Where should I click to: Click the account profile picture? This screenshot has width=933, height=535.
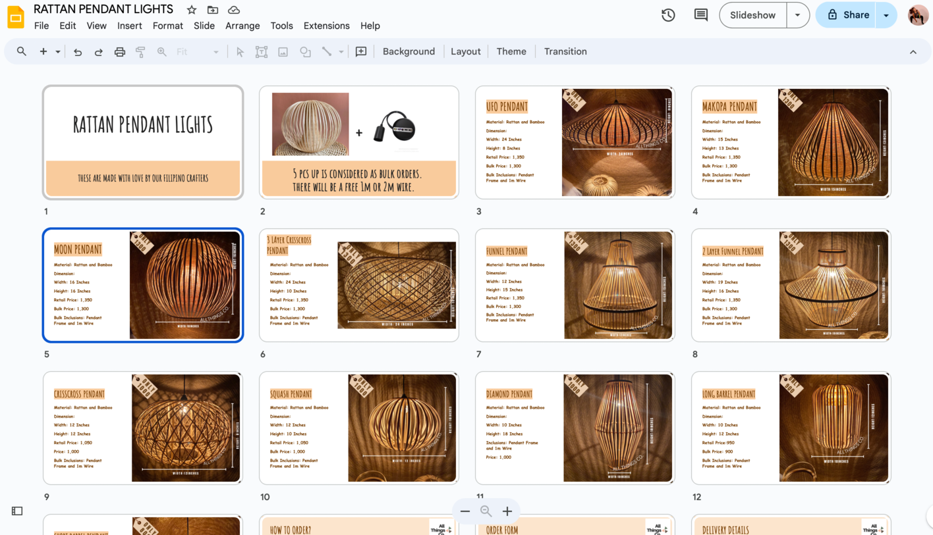click(x=918, y=15)
